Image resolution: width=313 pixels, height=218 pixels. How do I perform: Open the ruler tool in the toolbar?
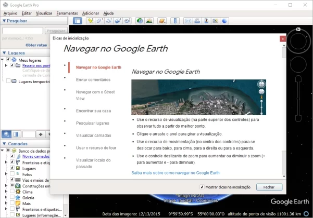click(175, 21)
